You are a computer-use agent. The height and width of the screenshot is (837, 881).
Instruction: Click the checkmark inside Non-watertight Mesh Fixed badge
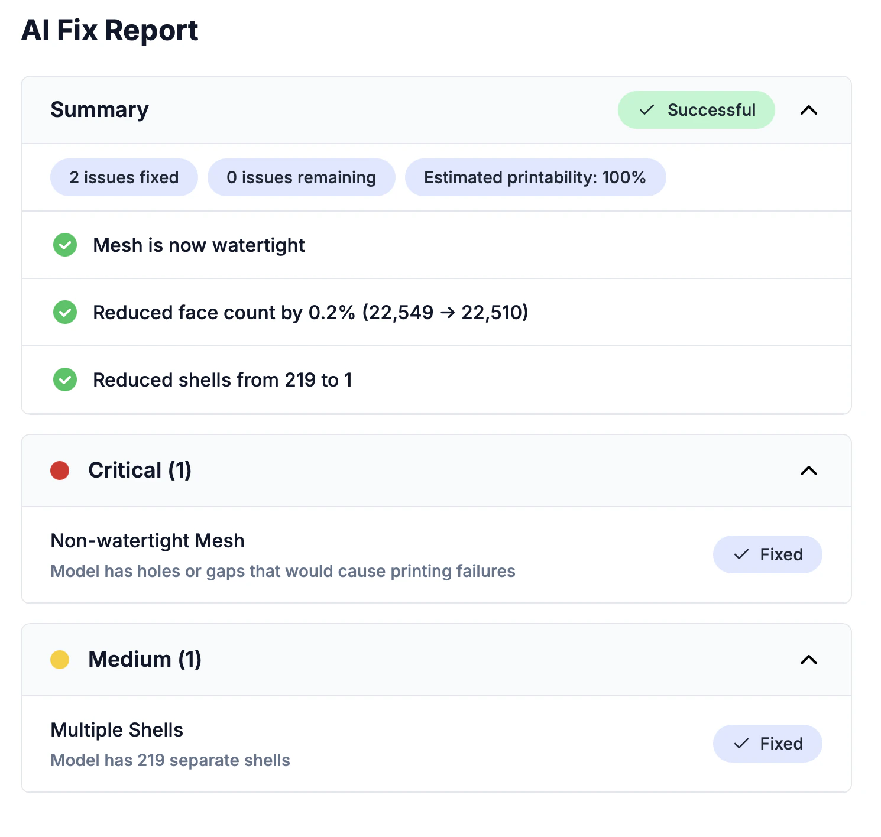click(740, 554)
